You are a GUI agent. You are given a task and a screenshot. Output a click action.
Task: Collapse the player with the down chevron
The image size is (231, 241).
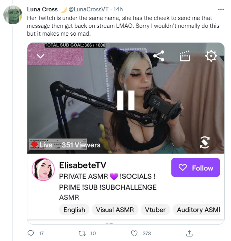41,56
